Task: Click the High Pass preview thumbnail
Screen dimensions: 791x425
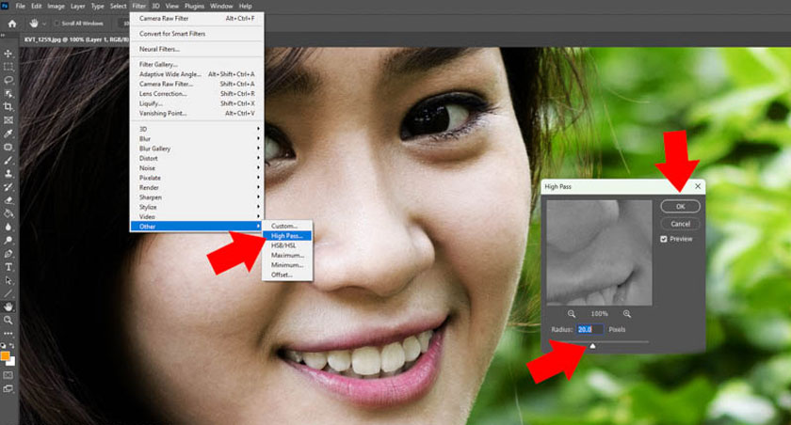Action: click(x=599, y=252)
